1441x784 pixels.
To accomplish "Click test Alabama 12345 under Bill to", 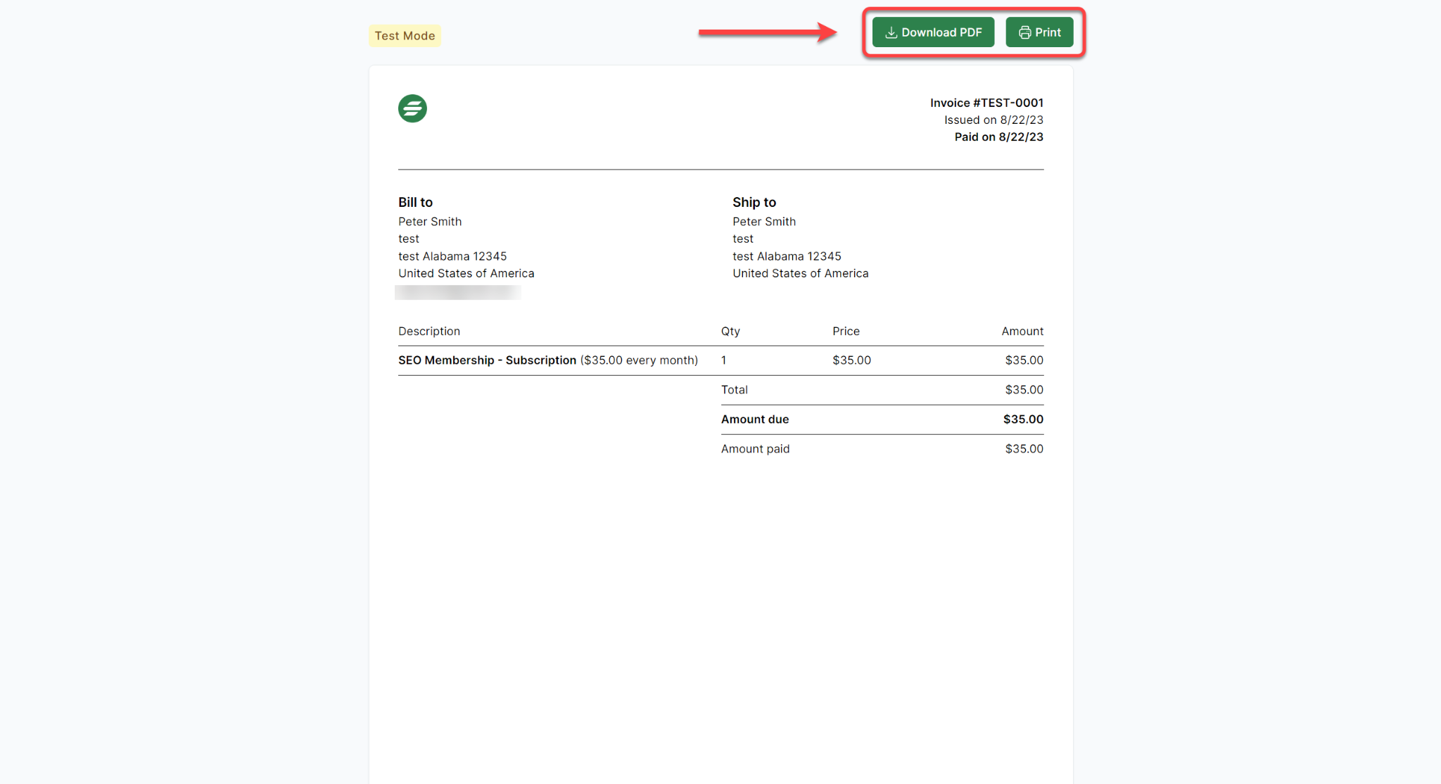I will pos(452,256).
